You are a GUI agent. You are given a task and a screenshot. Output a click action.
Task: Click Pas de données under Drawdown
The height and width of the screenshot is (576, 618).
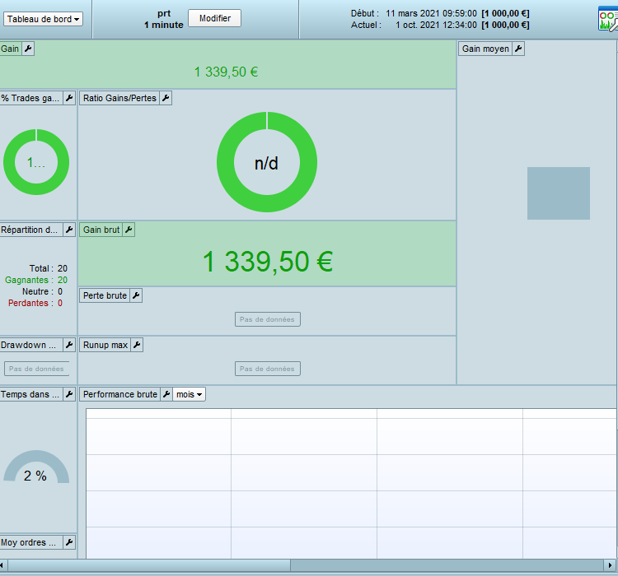(x=36, y=369)
